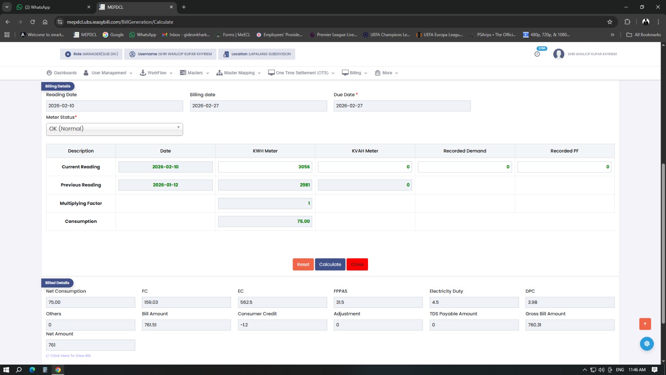The width and height of the screenshot is (666, 375).
Task: Expand the Billing dropdown menu
Action: pos(355,73)
